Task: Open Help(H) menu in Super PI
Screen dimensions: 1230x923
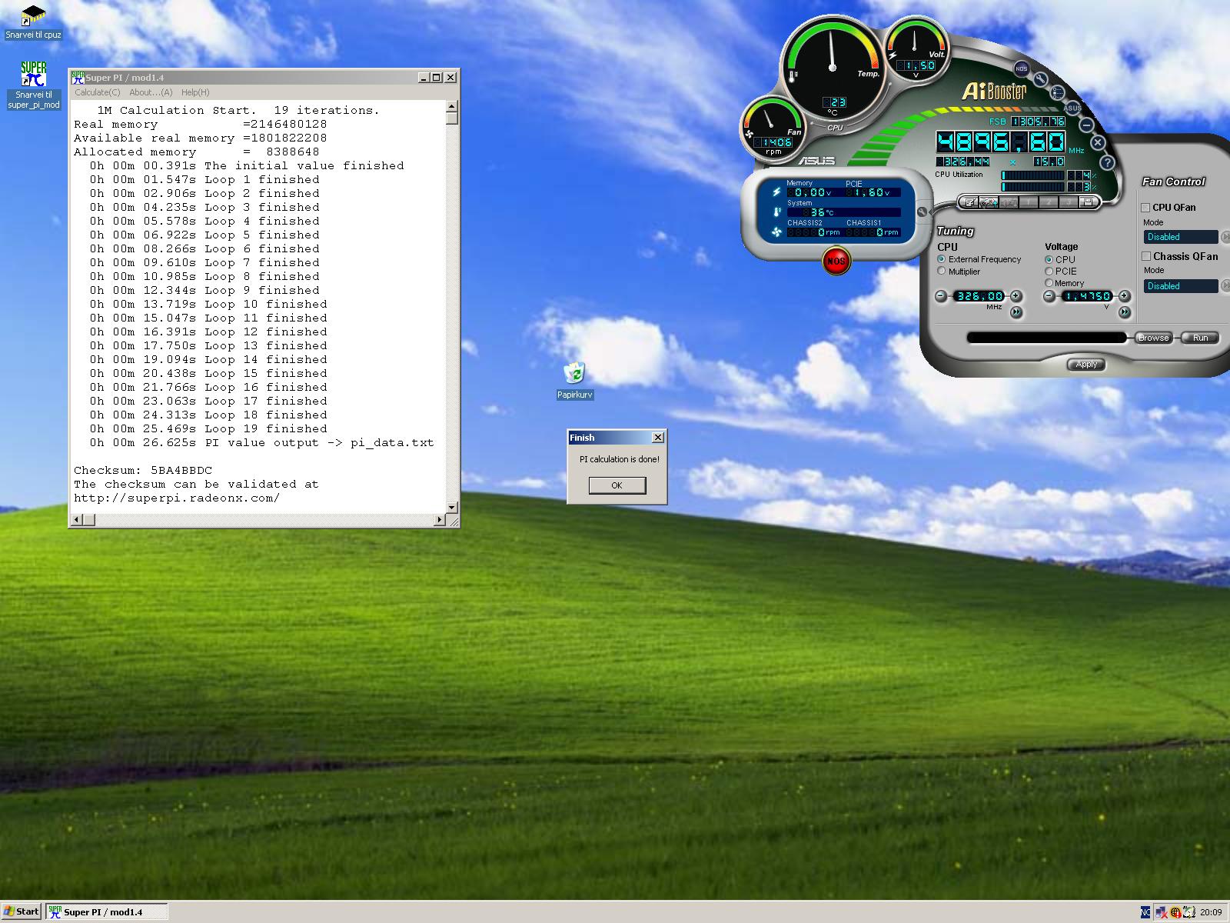Action: point(195,92)
